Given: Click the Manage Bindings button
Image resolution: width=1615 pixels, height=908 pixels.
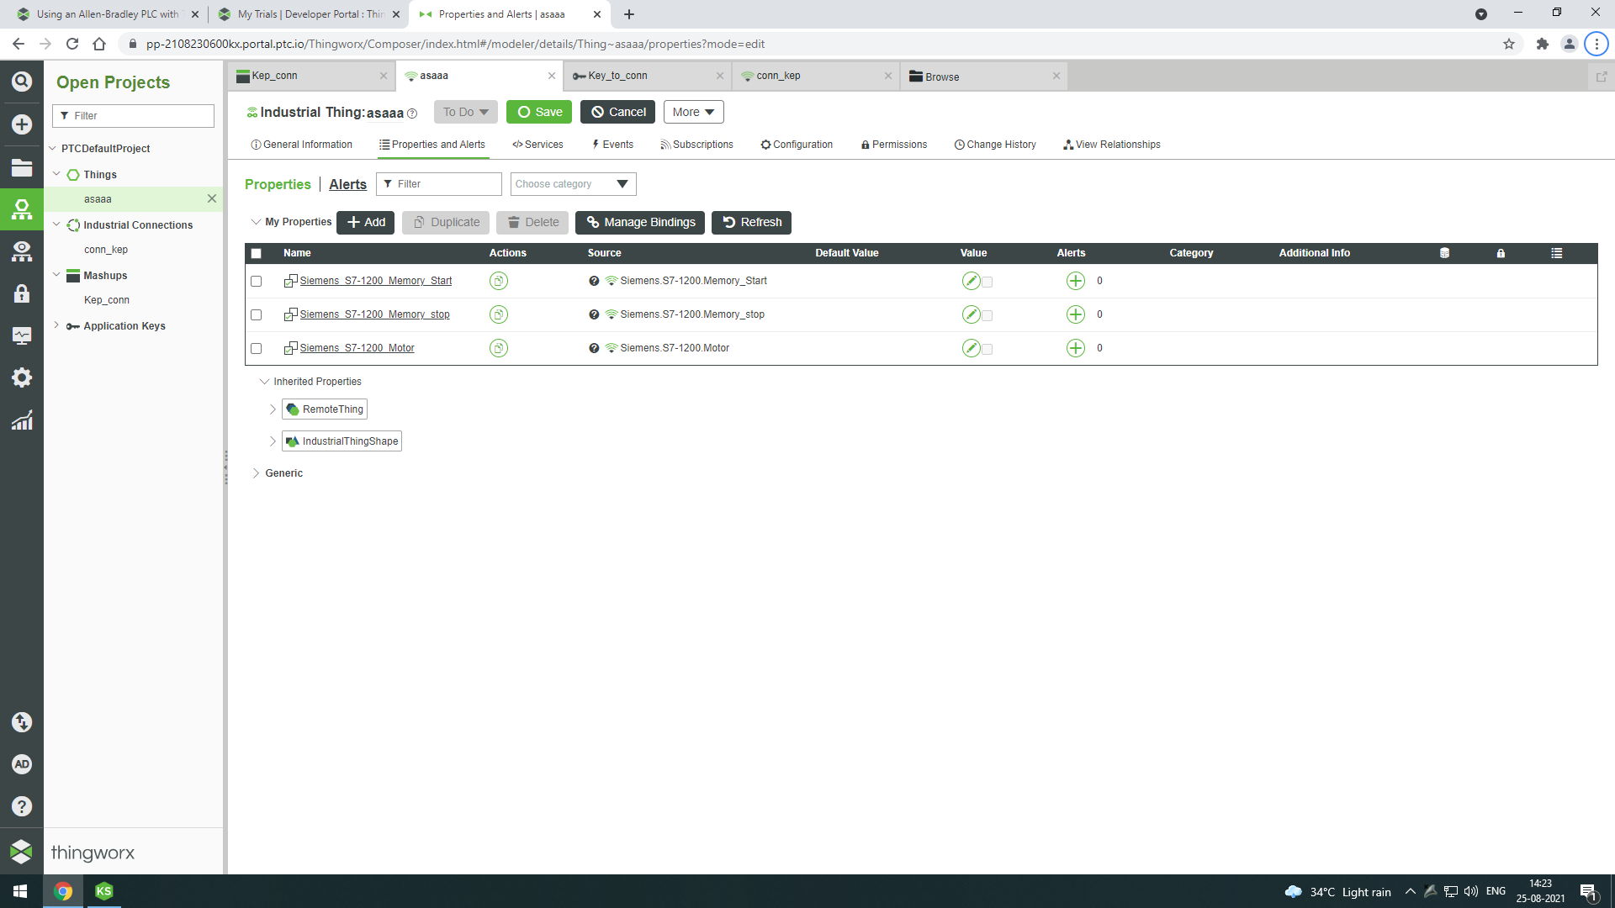Looking at the screenshot, I should pos(639,222).
